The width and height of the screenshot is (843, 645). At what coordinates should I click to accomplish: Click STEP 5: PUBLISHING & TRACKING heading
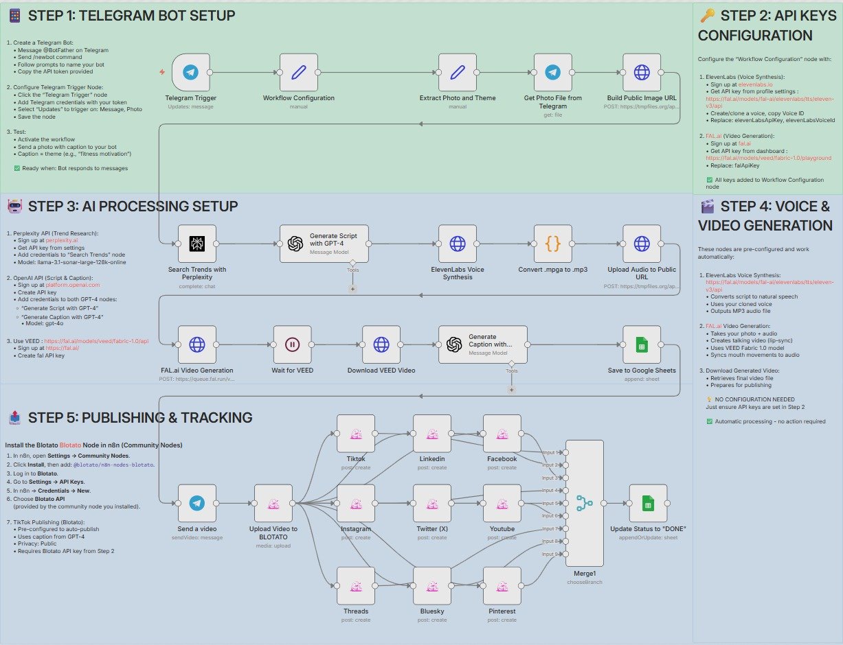click(139, 417)
